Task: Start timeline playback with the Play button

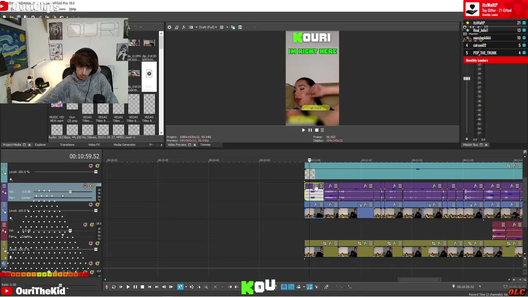Action: point(128,287)
